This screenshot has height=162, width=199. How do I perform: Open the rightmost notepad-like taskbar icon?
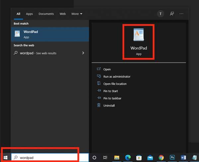pos(194,158)
